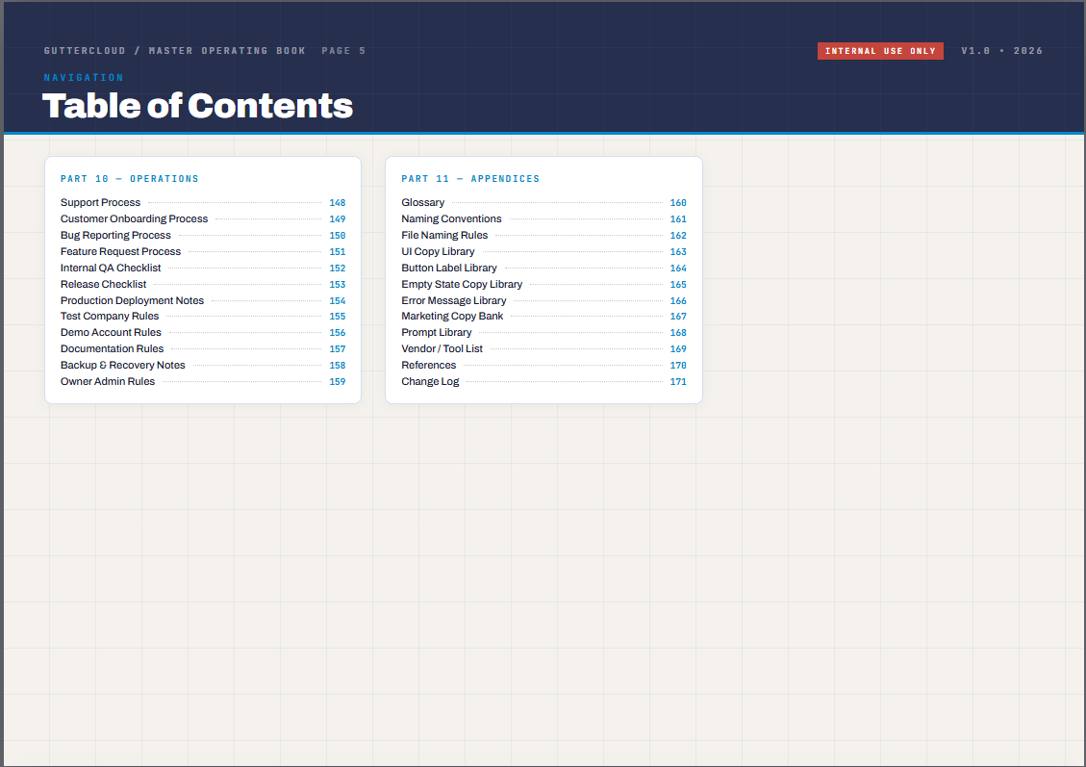
Task: Click the V1.0 • 2026 version text
Action: (1001, 51)
